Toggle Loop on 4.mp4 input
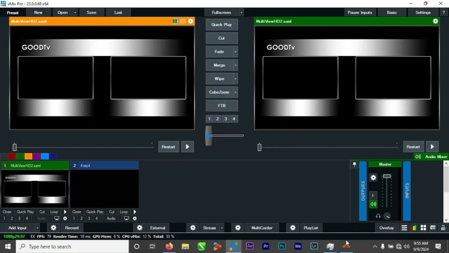 click(124, 212)
